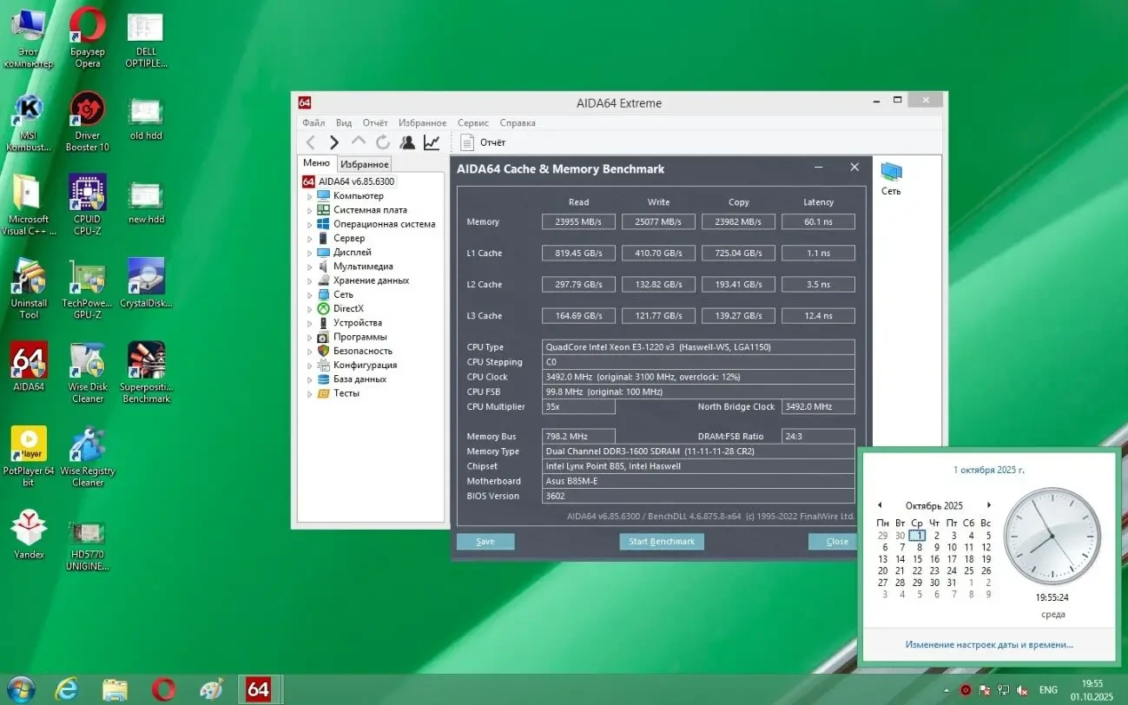Viewport: 1128px width, 705px height.
Task: Open the user profile toolbar icon
Action: [x=407, y=142]
